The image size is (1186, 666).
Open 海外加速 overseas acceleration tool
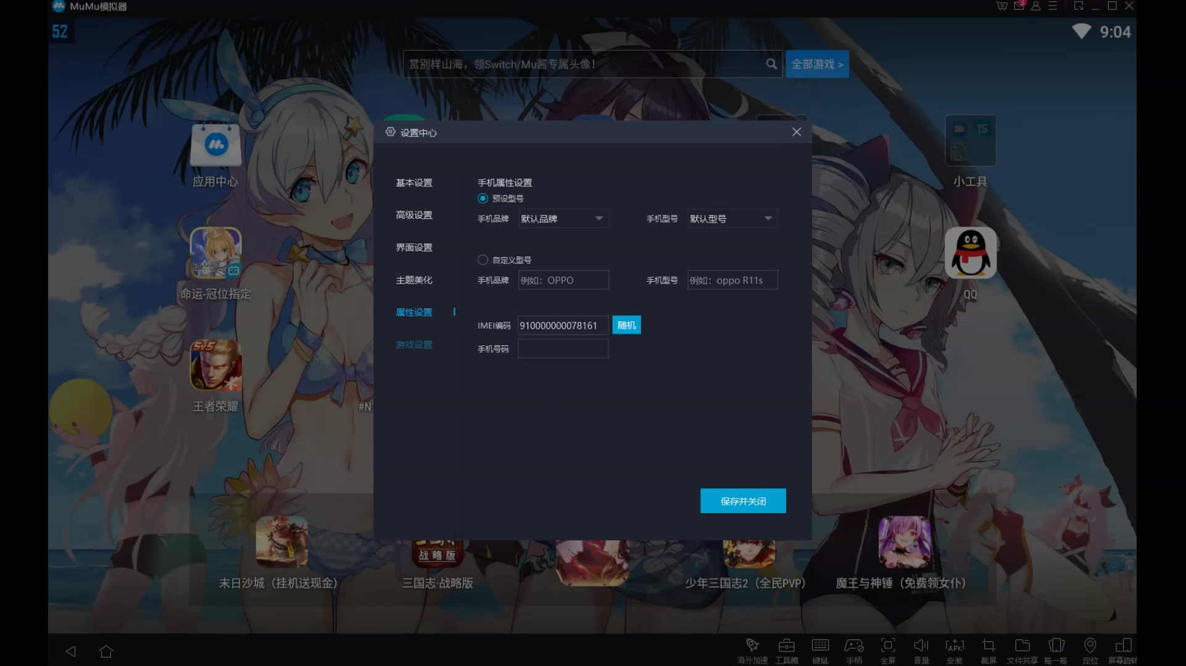click(752, 651)
